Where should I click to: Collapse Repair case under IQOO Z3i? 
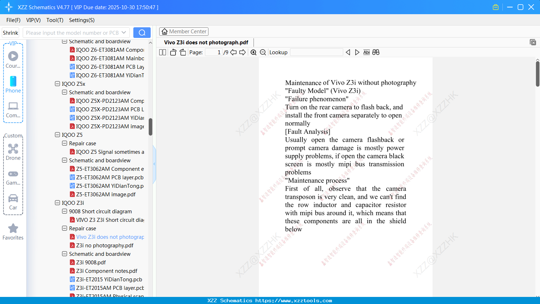pos(65,229)
